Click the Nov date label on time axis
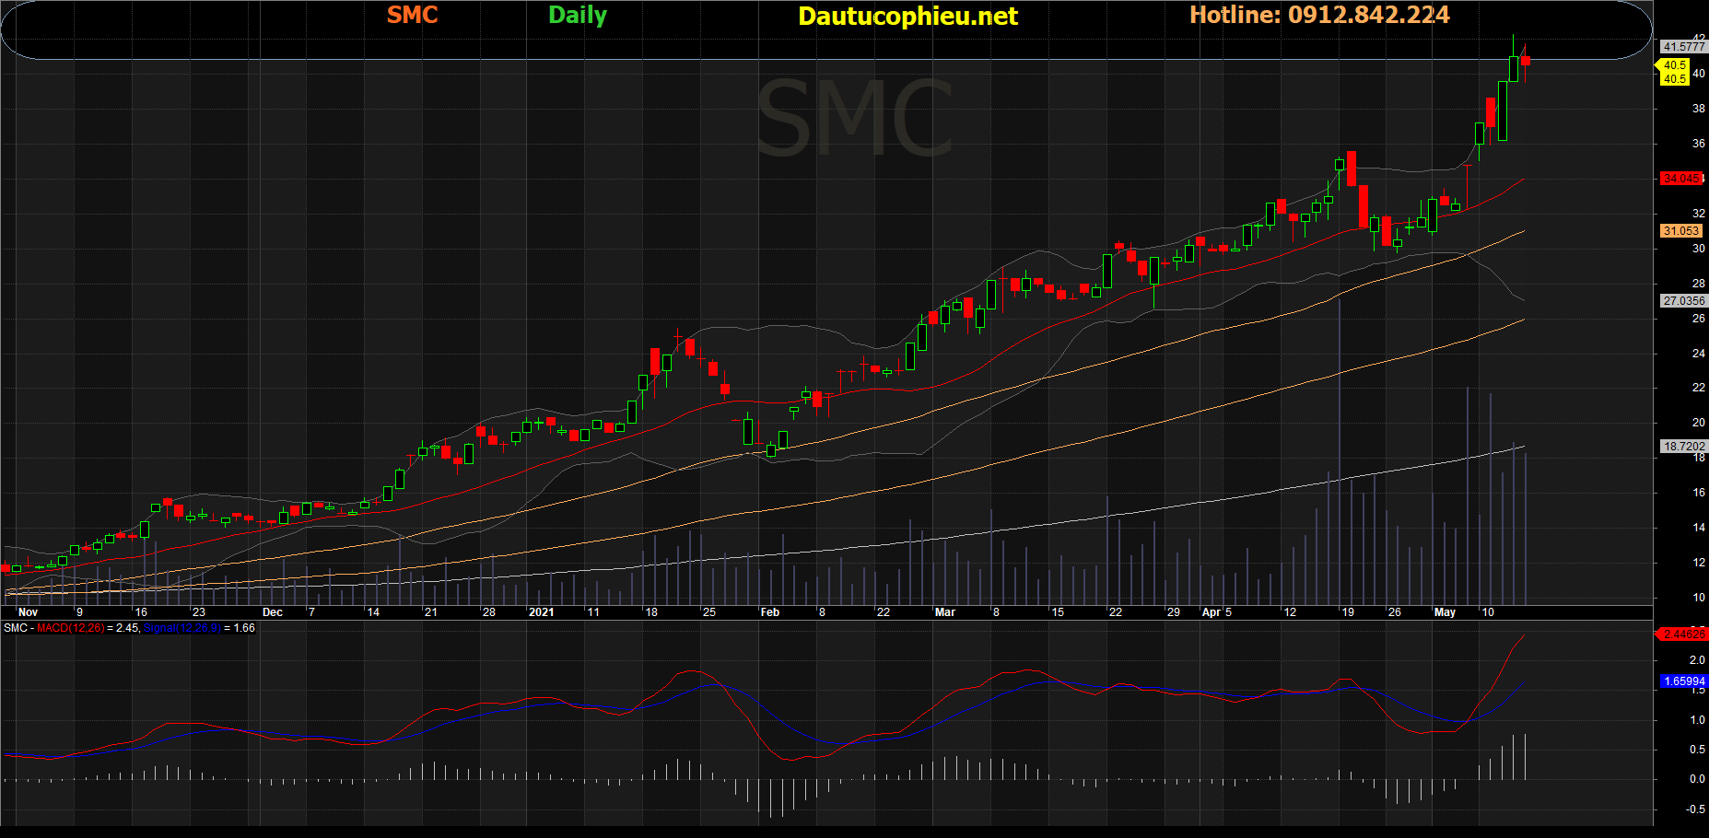Screen dimensions: 1709x838 [28, 612]
